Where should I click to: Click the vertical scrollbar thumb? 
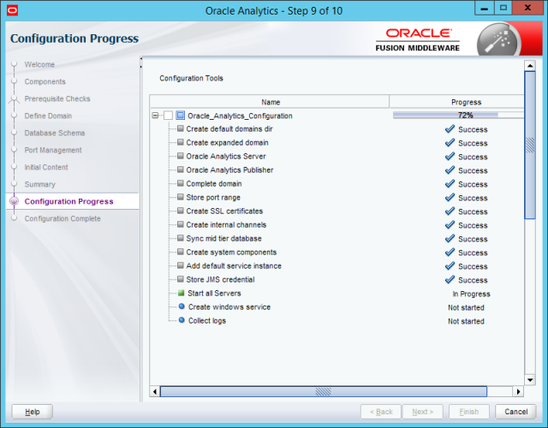click(x=530, y=145)
